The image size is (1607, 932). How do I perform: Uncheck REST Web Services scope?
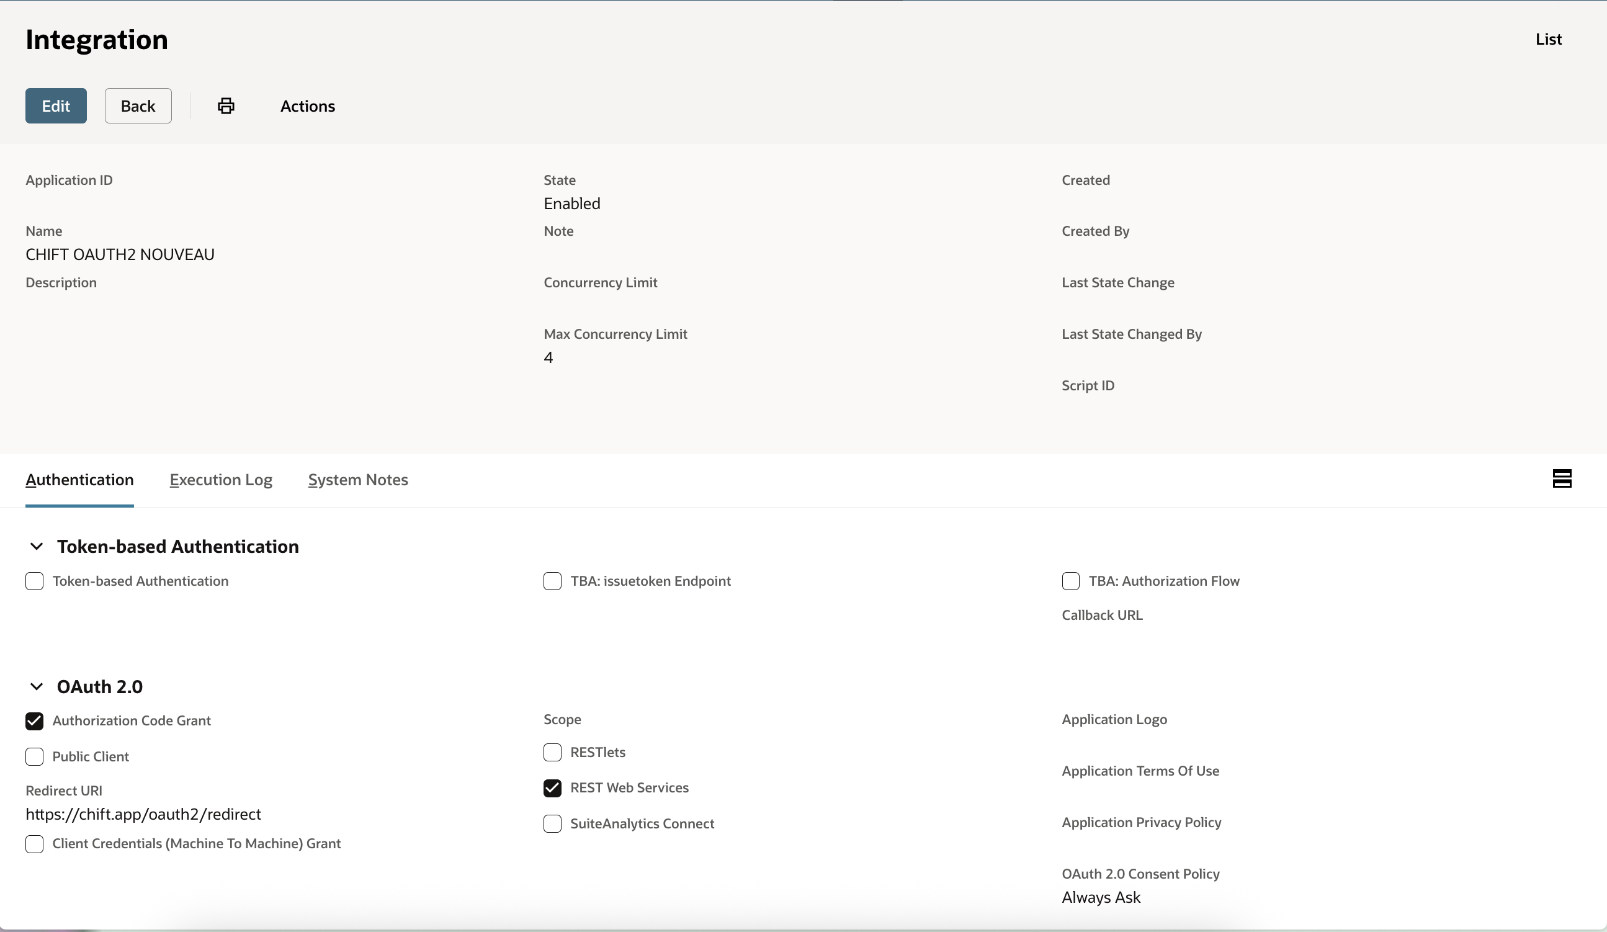point(552,789)
